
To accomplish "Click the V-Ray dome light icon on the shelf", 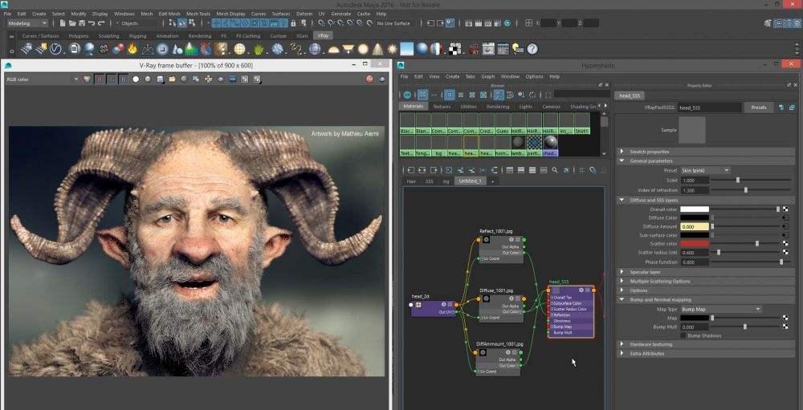I will 334,49.
